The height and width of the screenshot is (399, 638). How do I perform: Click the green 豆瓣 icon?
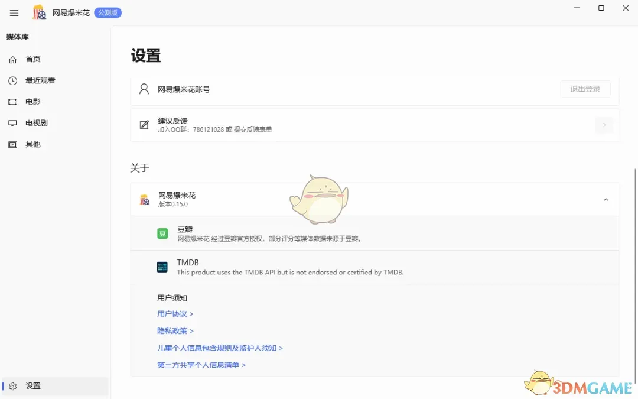click(162, 233)
